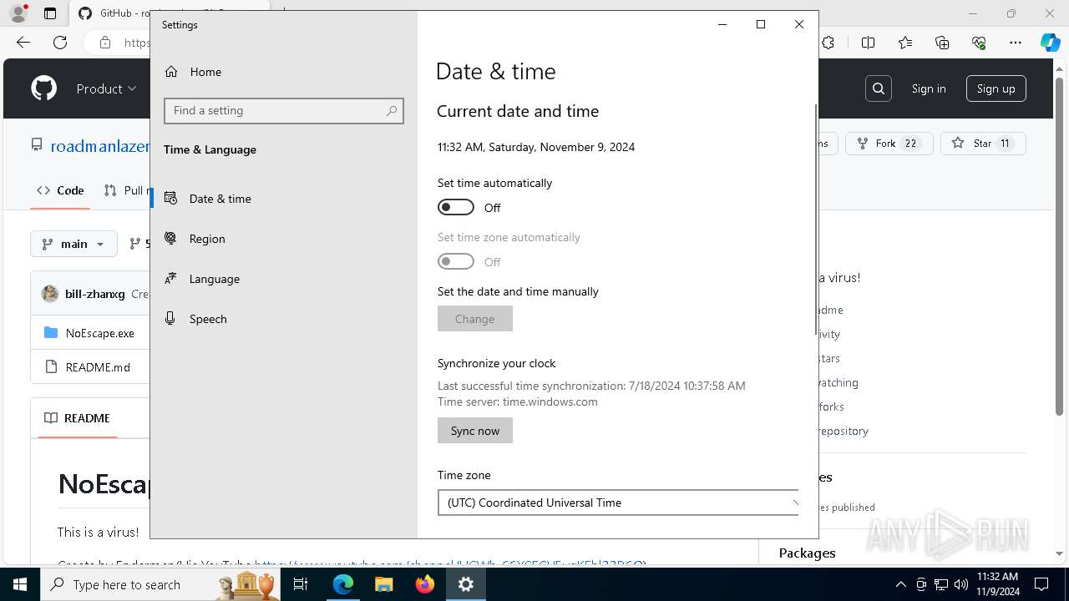
Task: Select Region in Settings sidebar
Action: pos(284,239)
